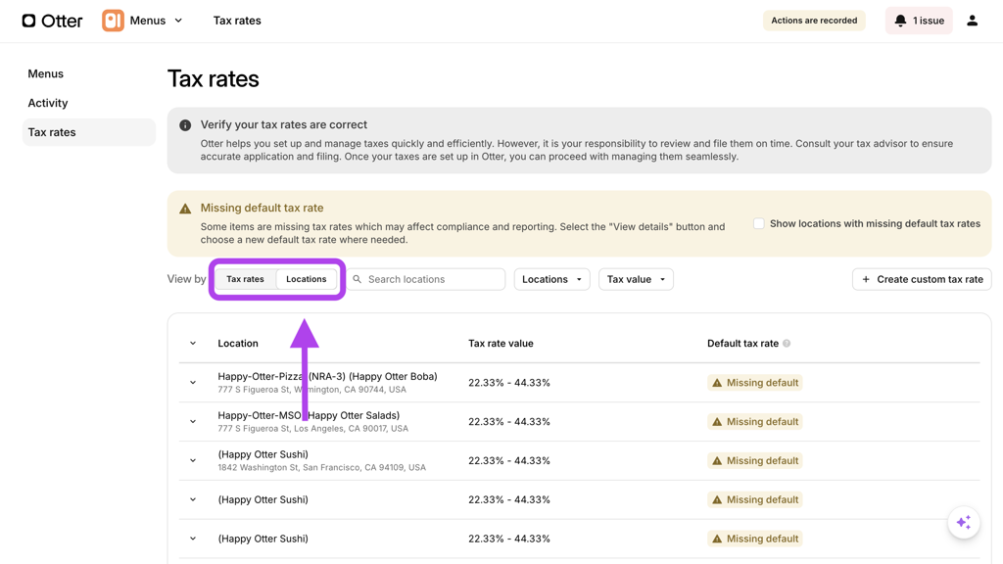The height and width of the screenshot is (564, 1003).
Task: Switch view to Tax rates toggle
Action: pos(245,279)
